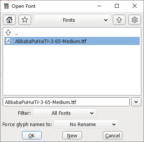
Task: Click the OK button
Action: [32, 135]
